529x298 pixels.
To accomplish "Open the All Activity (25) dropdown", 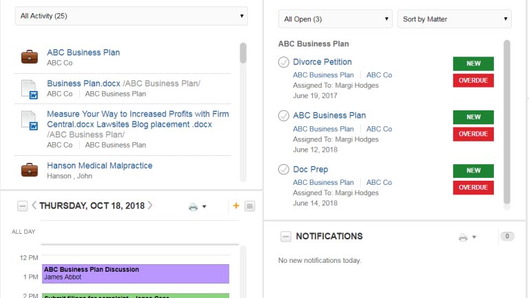I will pos(132,15).
